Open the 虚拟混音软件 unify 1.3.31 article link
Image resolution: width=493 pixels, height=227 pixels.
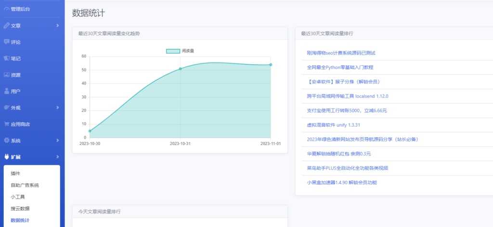333,125
